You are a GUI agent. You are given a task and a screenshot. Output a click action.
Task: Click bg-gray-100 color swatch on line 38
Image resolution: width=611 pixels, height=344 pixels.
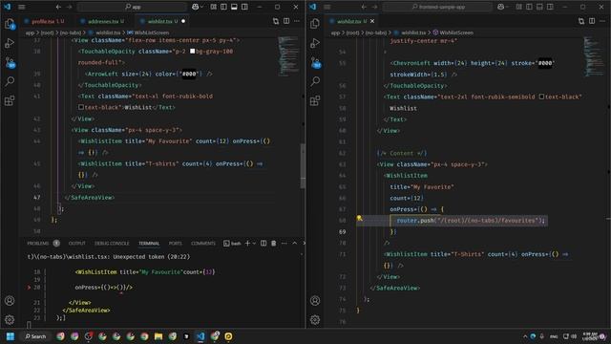tap(192, 51)
